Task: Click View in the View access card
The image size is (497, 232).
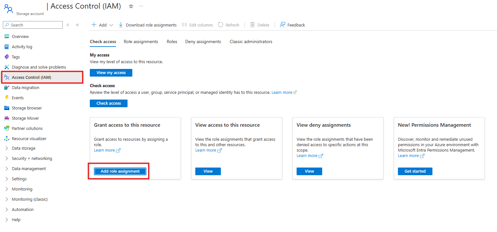Action: pyautogui.click(x=208, y=171)
